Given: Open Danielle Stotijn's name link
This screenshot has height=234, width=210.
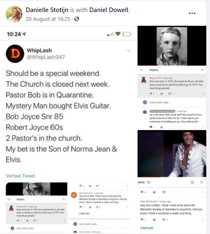Looking at the screenshot, I should tap(47, 10).
